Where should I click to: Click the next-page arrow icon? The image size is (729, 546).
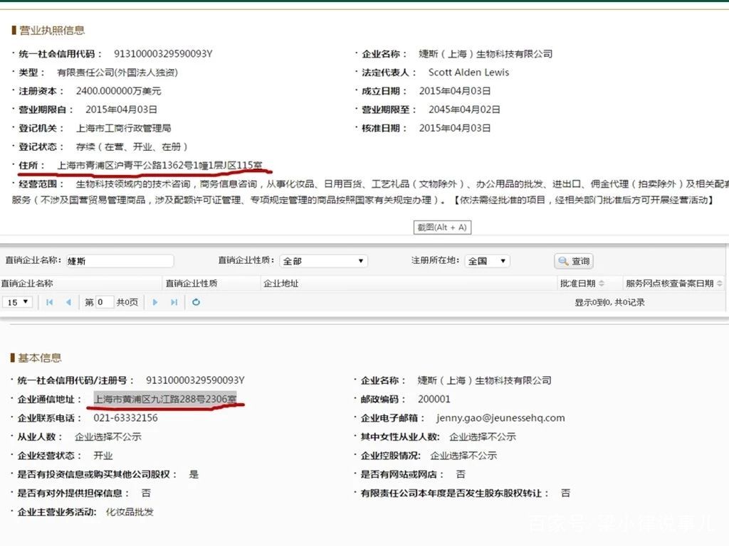pos(154,301)
